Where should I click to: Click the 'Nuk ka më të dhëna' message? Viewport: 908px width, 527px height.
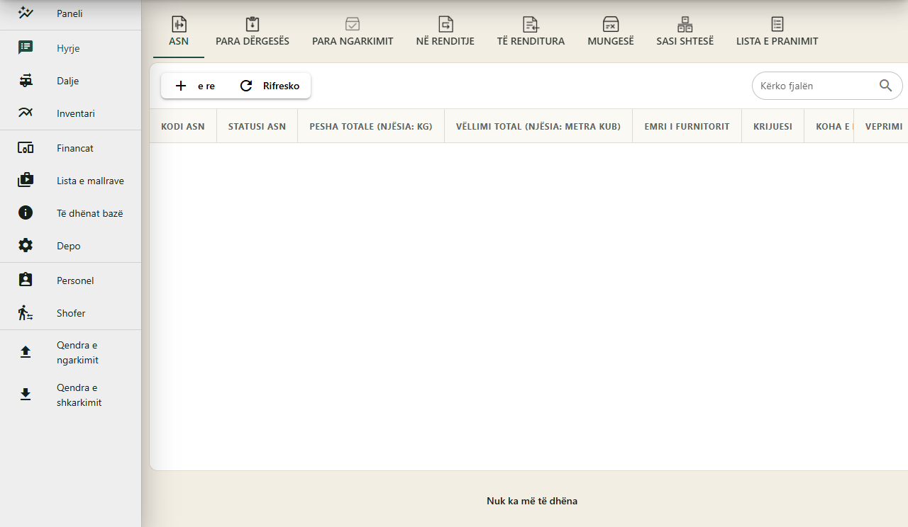[532, 501]
